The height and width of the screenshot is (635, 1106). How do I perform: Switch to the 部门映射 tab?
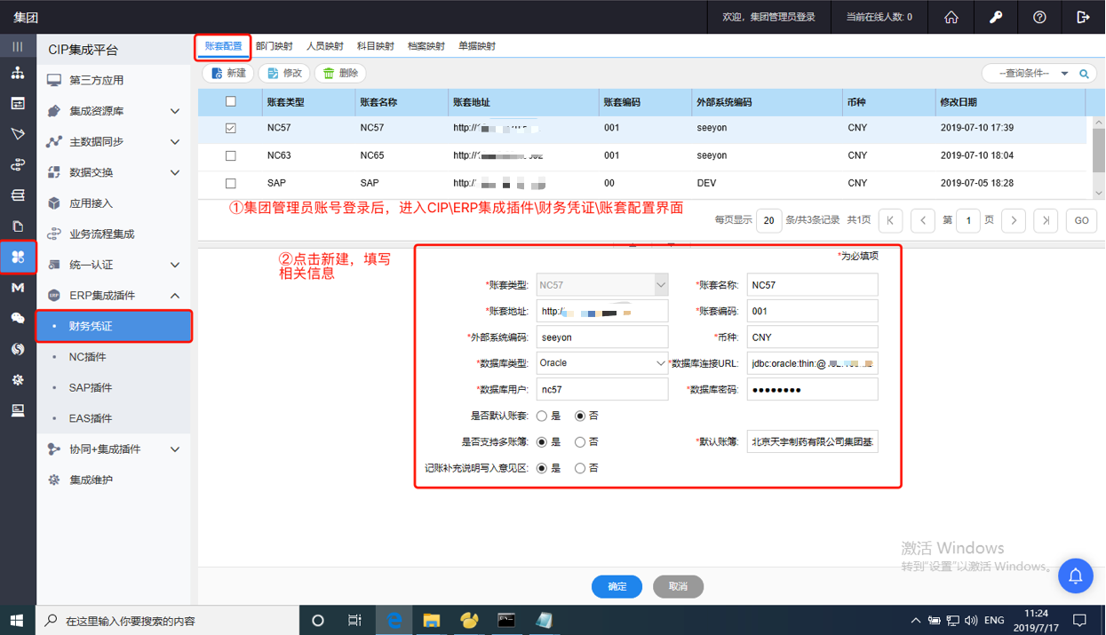coord(274,46)
